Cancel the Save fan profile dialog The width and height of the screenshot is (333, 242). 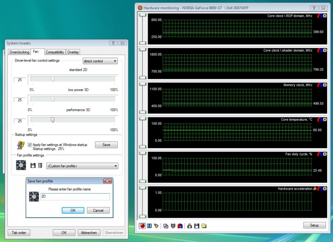tap(98, 211)
